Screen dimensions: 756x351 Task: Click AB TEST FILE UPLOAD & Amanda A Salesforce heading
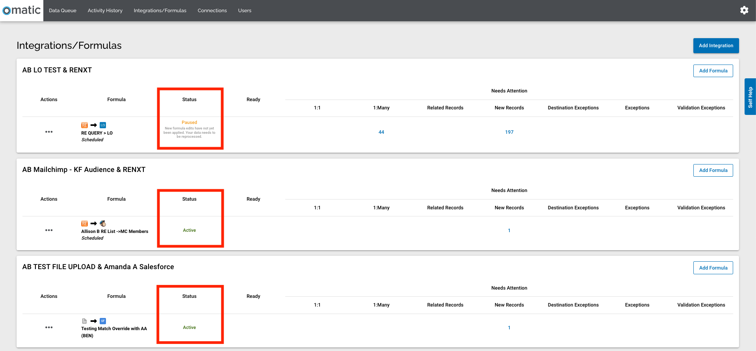coord(98,267)
